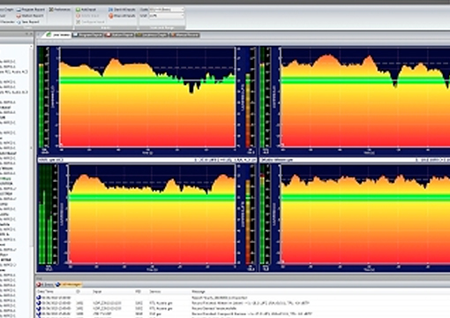Viewport: 450px width, 318px height.
Task: Sort log by Input column header
Action: point(97,291)
